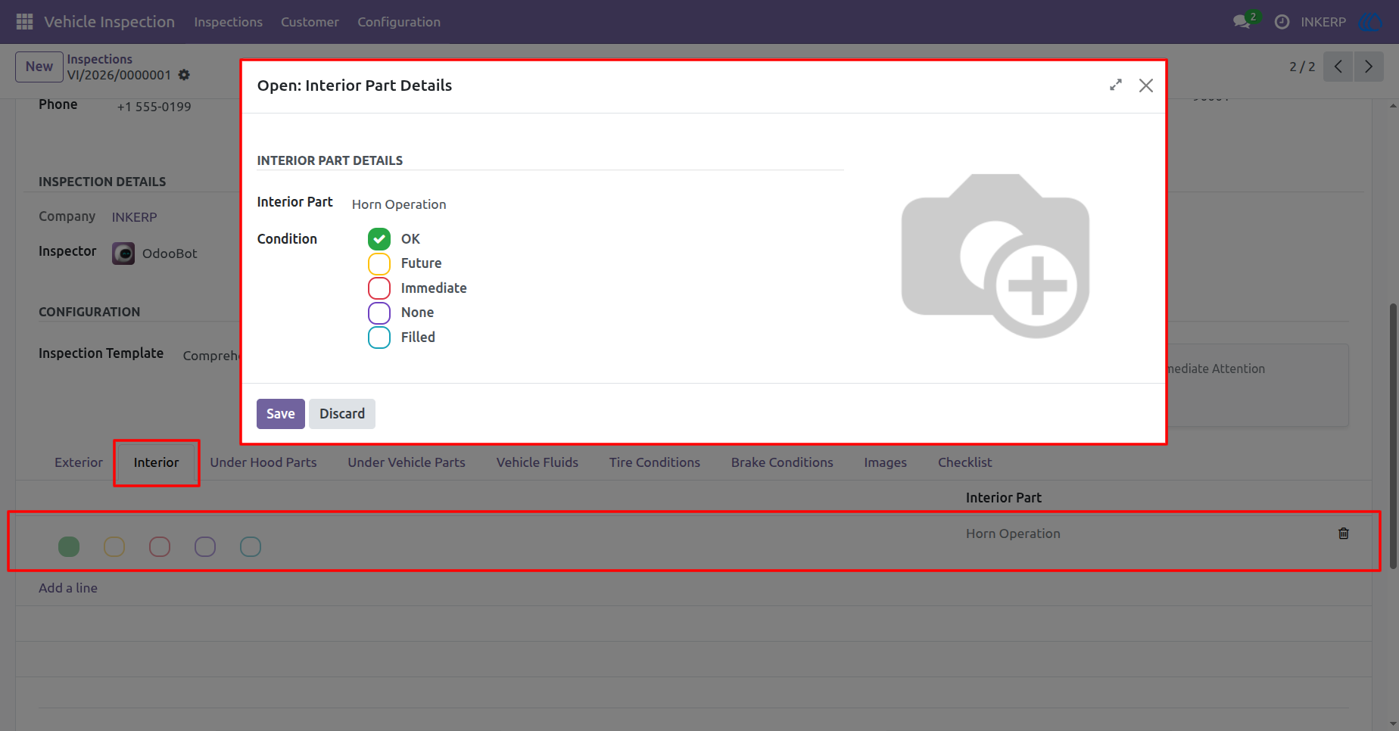Open the messages chat icon

pyautogui.click(x=1242, y=22)
